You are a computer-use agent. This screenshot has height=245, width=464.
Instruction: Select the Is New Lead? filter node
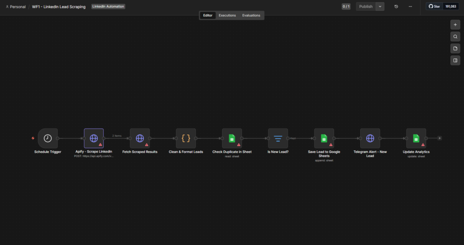(x=278, y=138)
